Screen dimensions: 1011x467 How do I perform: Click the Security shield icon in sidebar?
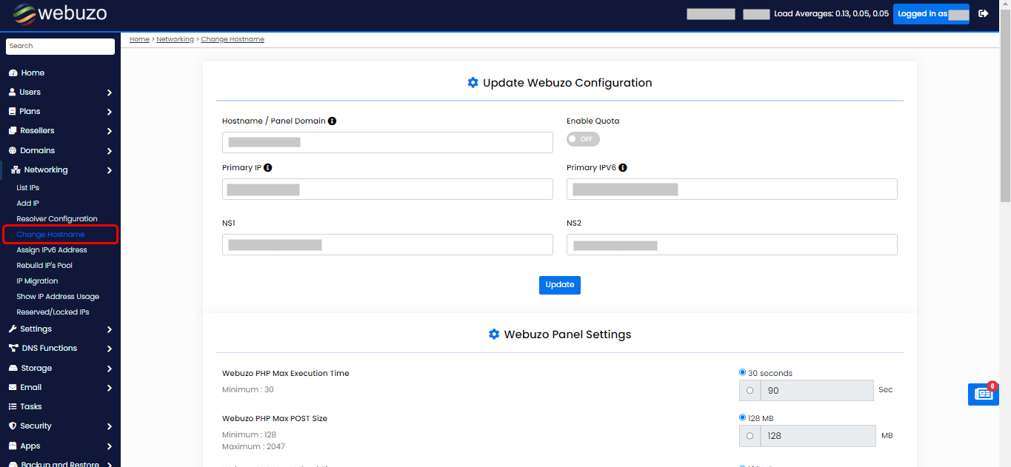pos(13,426)
